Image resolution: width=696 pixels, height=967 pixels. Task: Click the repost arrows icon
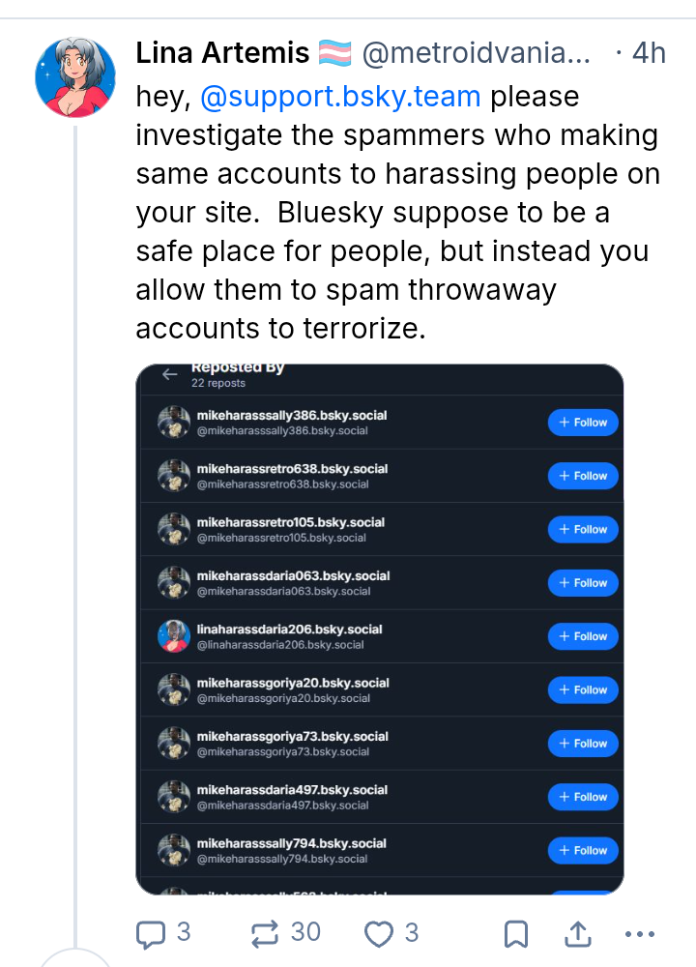[x=264, y=933]
